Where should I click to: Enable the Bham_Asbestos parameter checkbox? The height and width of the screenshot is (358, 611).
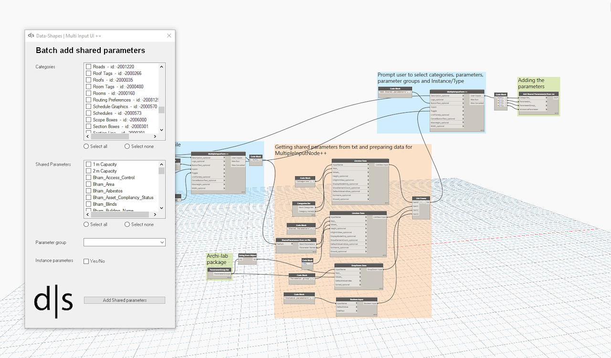coord(88,191)
